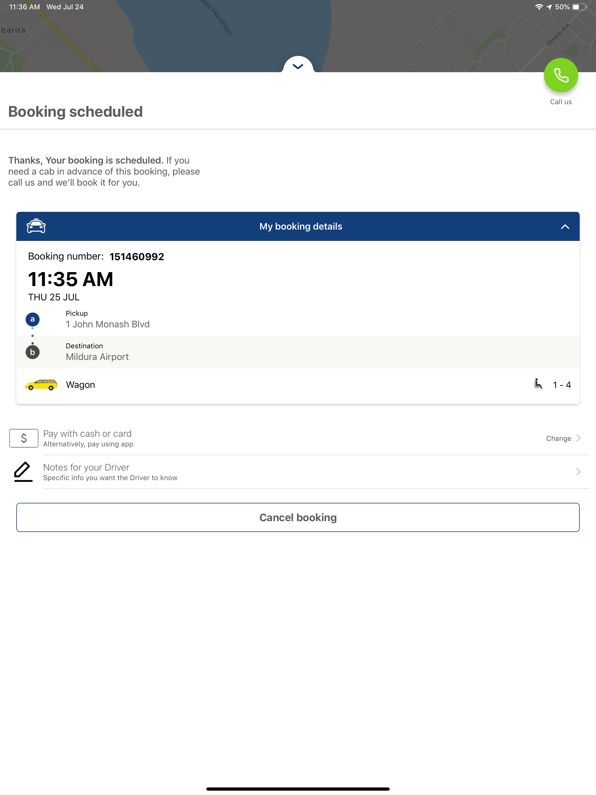Select the Mildura Airport destination row
Screen dimensions: 596x795
tap(298, 352)
